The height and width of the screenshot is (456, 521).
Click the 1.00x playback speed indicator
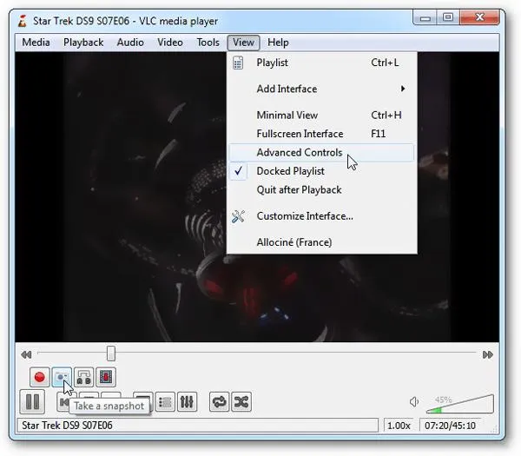pos(399,426)
